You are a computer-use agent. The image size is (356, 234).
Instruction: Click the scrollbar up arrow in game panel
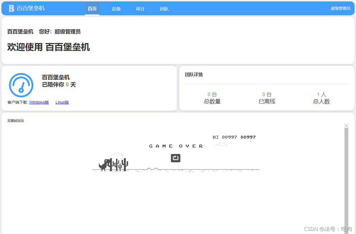coord(347,126)
